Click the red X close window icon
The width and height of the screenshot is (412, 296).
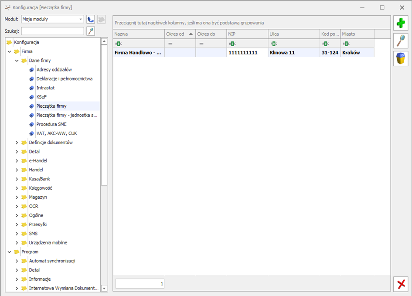(401, 284)
